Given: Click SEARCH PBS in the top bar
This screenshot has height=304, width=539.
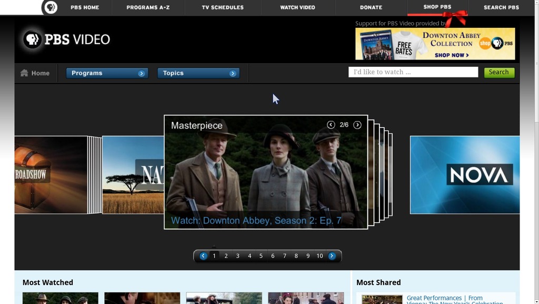Looking at the screenshot, I should 501,7.
